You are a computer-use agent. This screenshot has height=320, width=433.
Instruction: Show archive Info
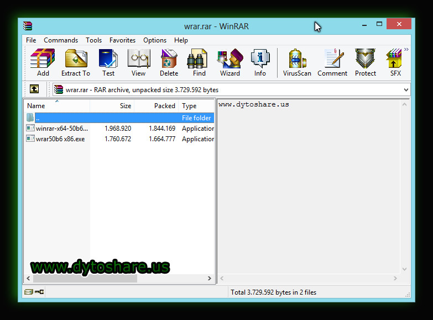point(260,62)
